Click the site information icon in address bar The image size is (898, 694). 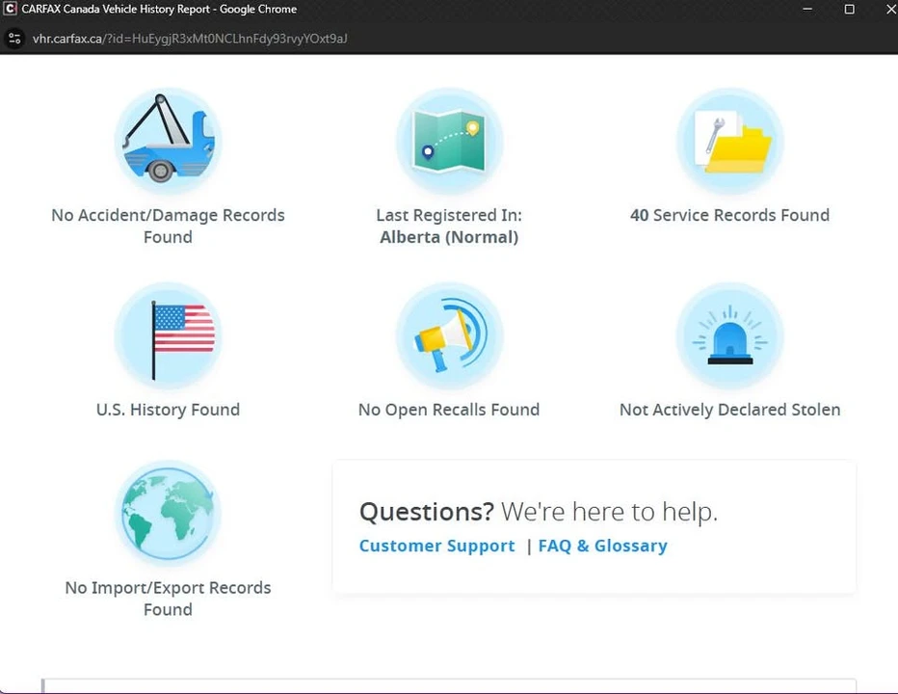14,39
